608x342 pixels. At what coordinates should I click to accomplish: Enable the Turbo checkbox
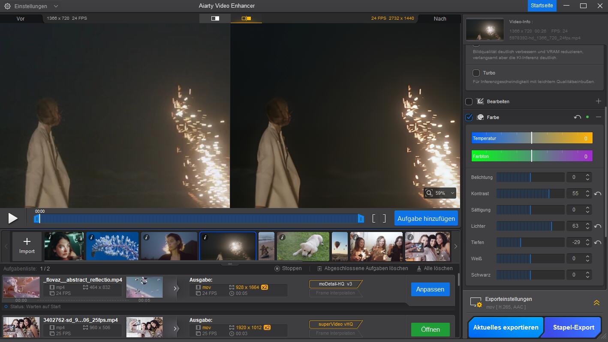pyautogui.click(x=476, y=73)
